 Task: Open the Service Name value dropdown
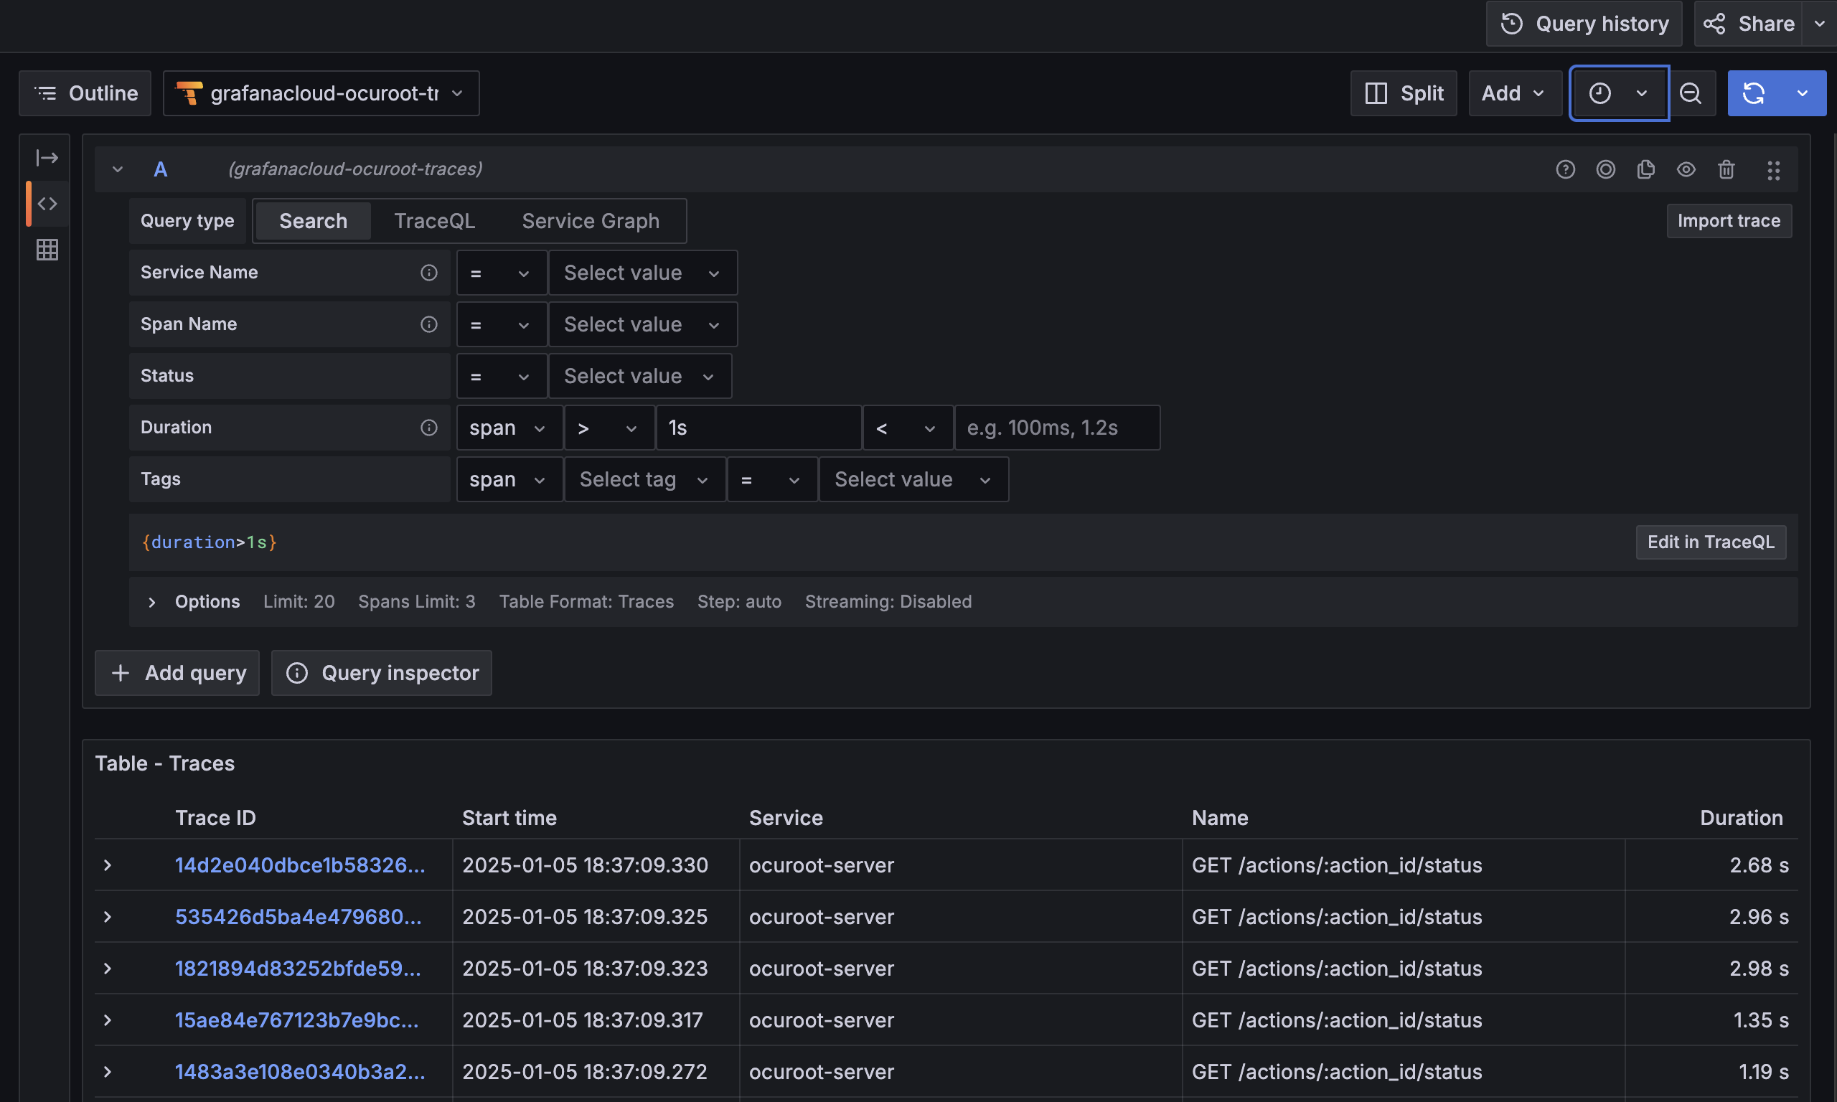click(642, 273)
